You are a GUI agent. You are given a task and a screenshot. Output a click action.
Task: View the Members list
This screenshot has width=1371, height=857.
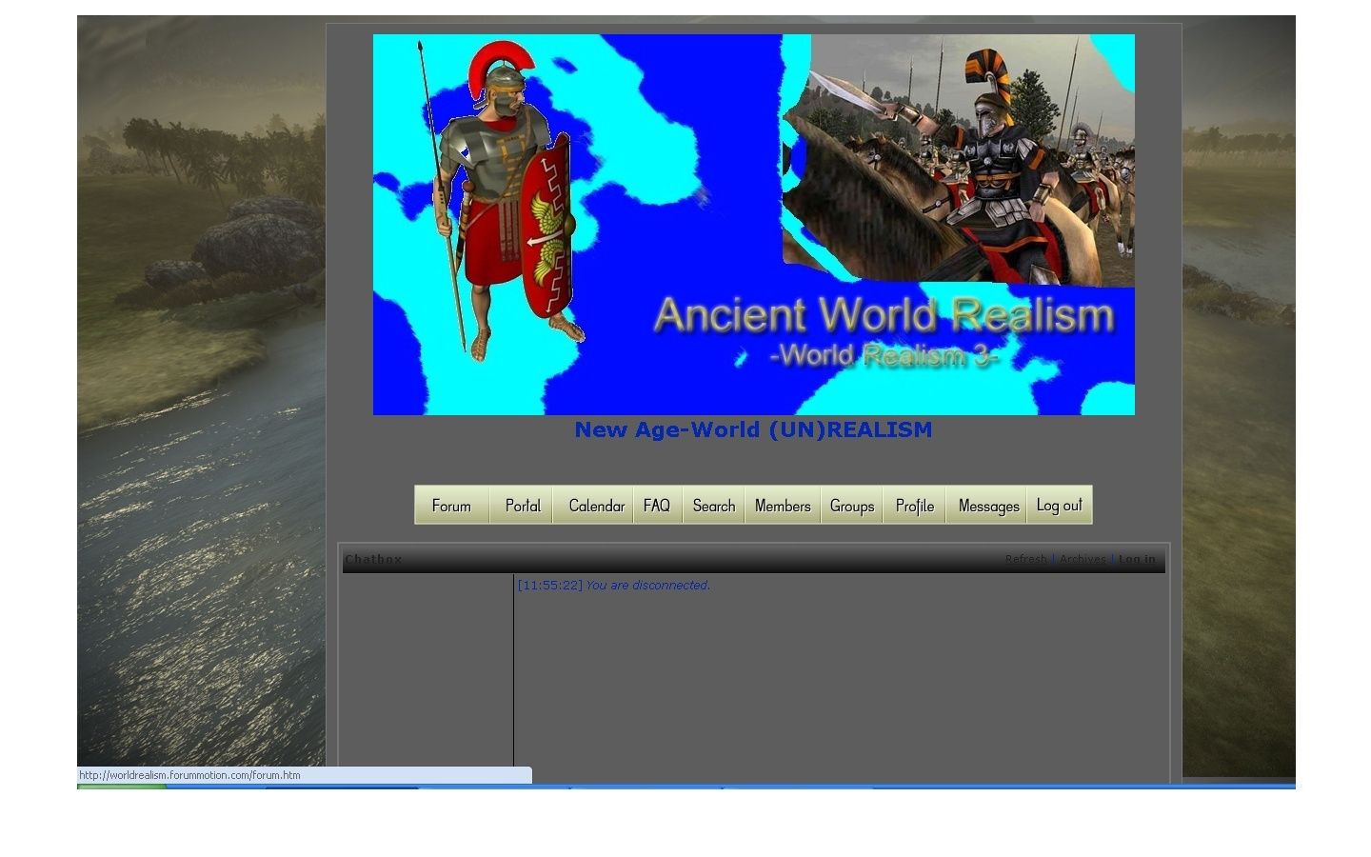click(x=783, y=506)
